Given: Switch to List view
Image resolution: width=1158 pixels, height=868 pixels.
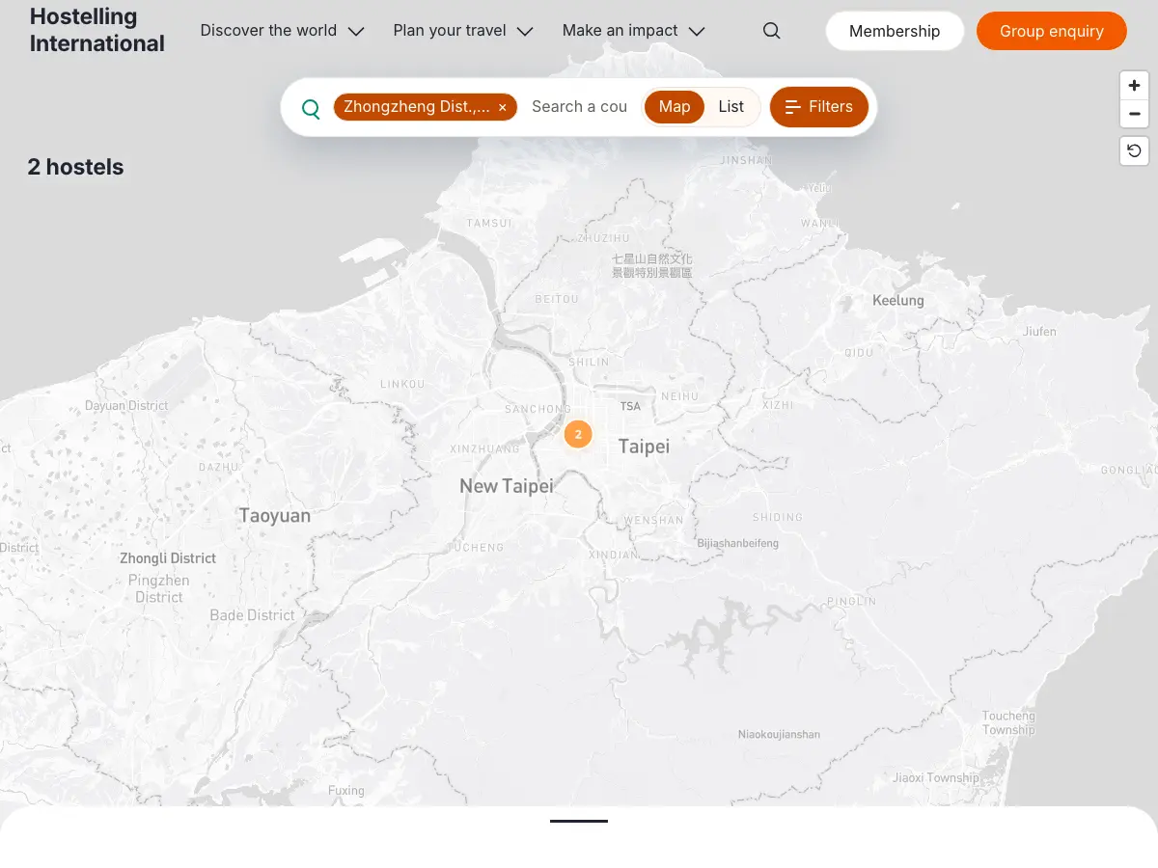Looking at the screenshot, I should [731, 107].
